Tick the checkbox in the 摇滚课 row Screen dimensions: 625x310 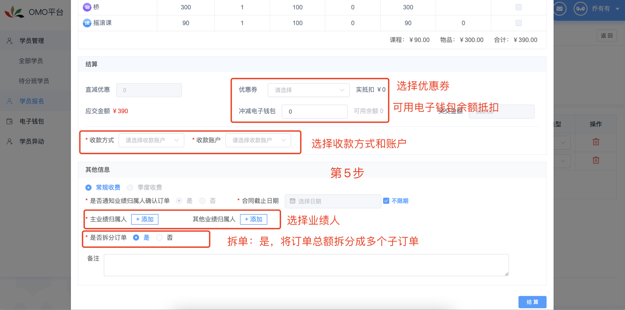pos(519,23)
